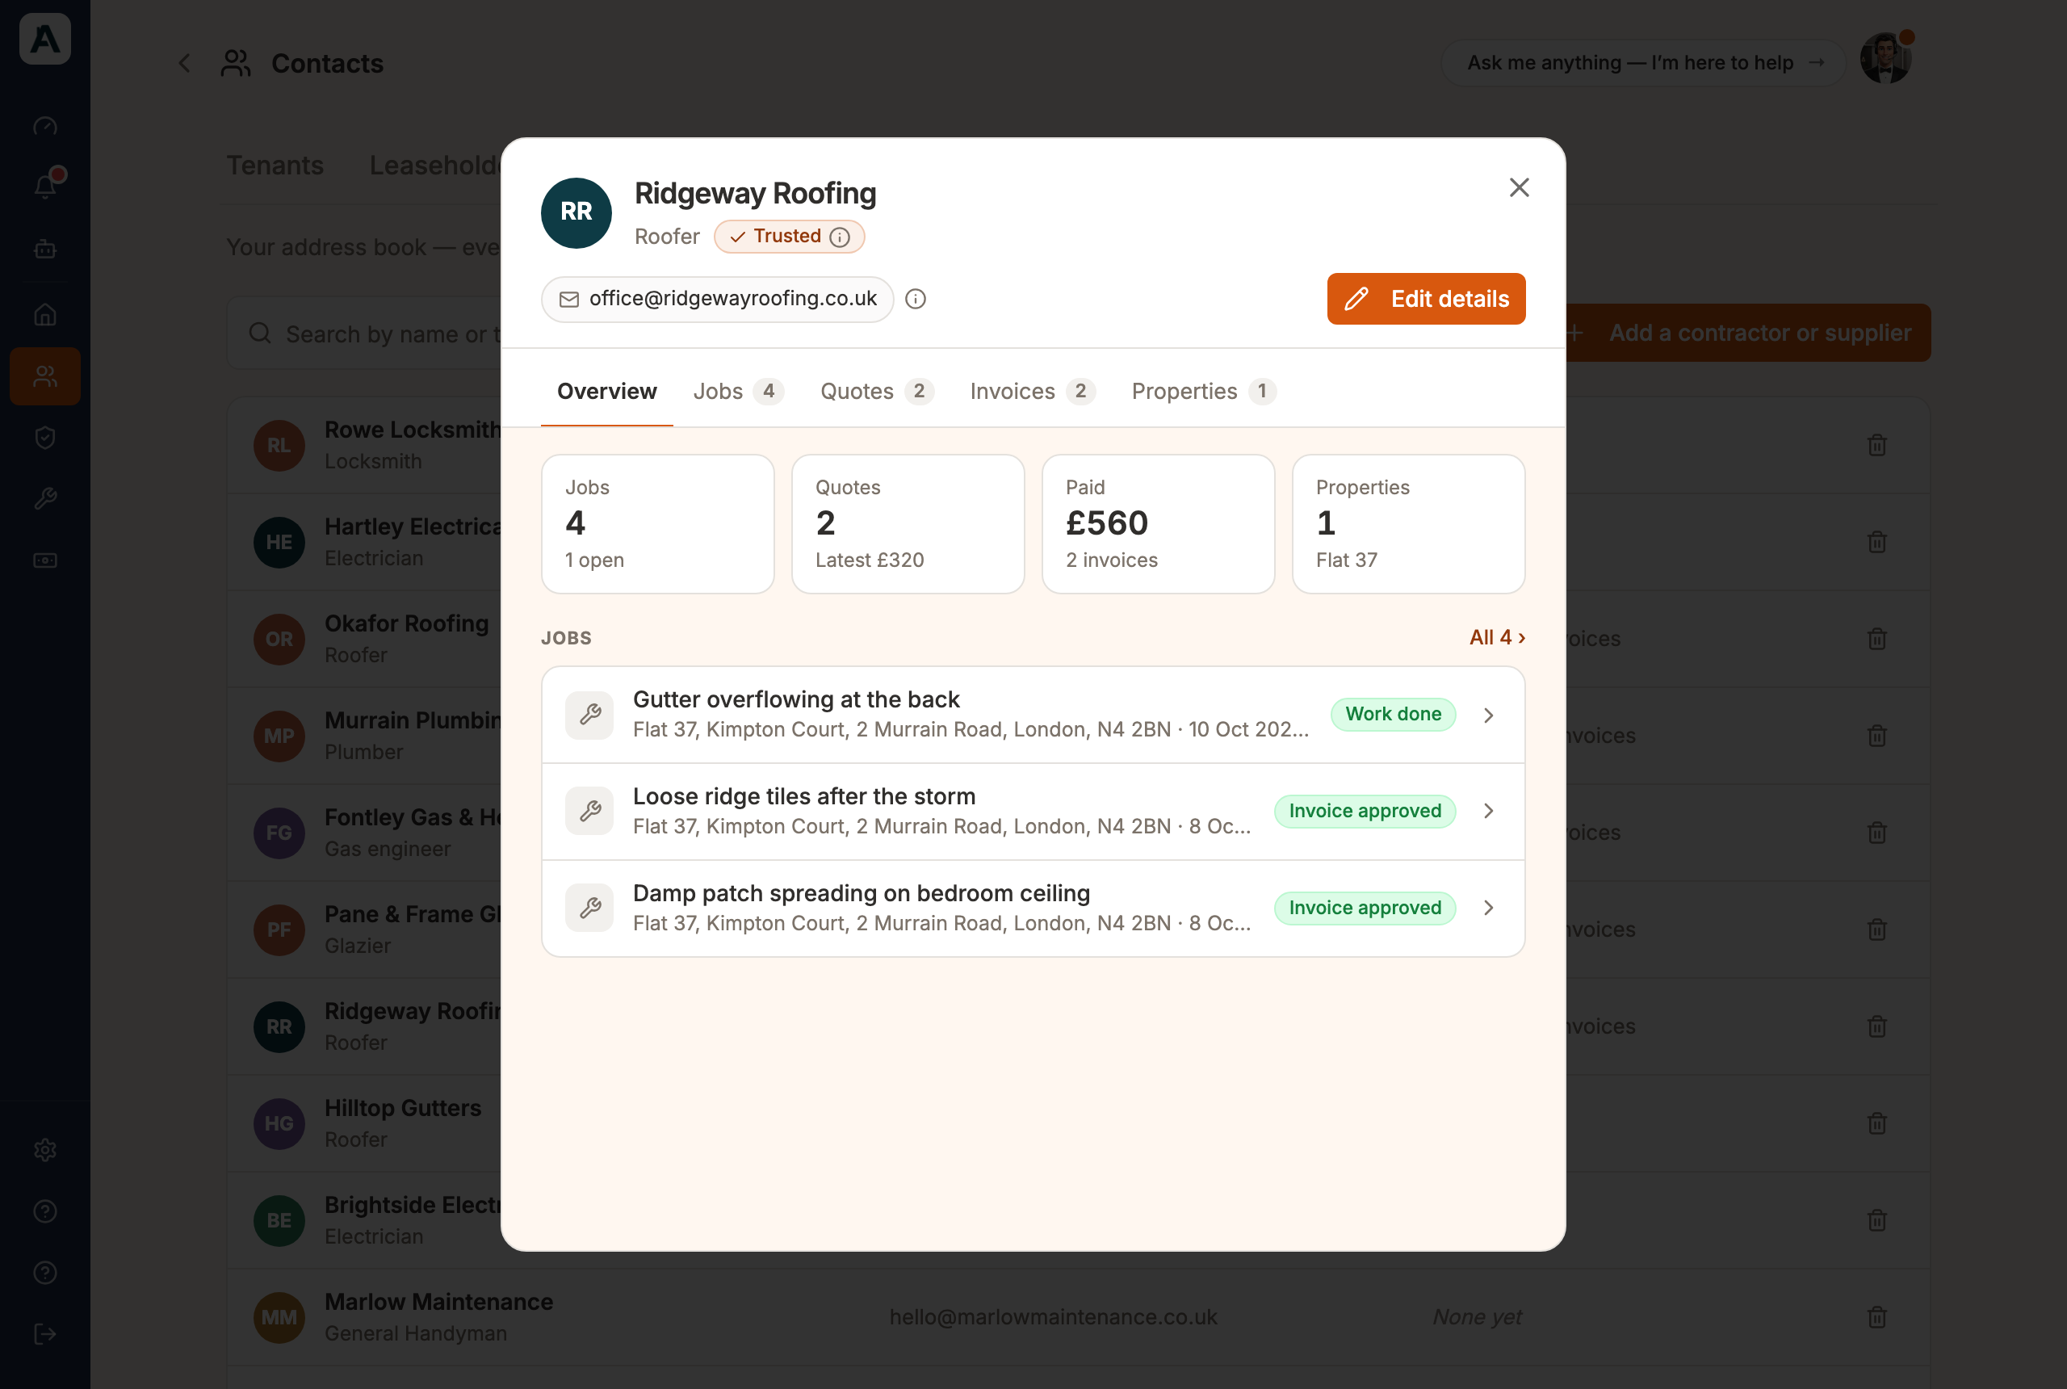Click the Damp patch spreading on bedroom ceiling title
The image size is (2067, 1389).
pyautogui.click(x=861, y=893)
